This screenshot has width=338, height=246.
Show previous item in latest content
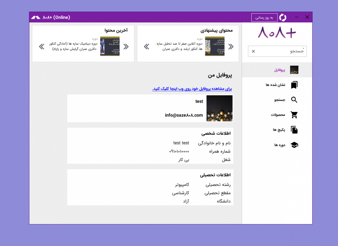pyautogui.click(x=126, y=46)
